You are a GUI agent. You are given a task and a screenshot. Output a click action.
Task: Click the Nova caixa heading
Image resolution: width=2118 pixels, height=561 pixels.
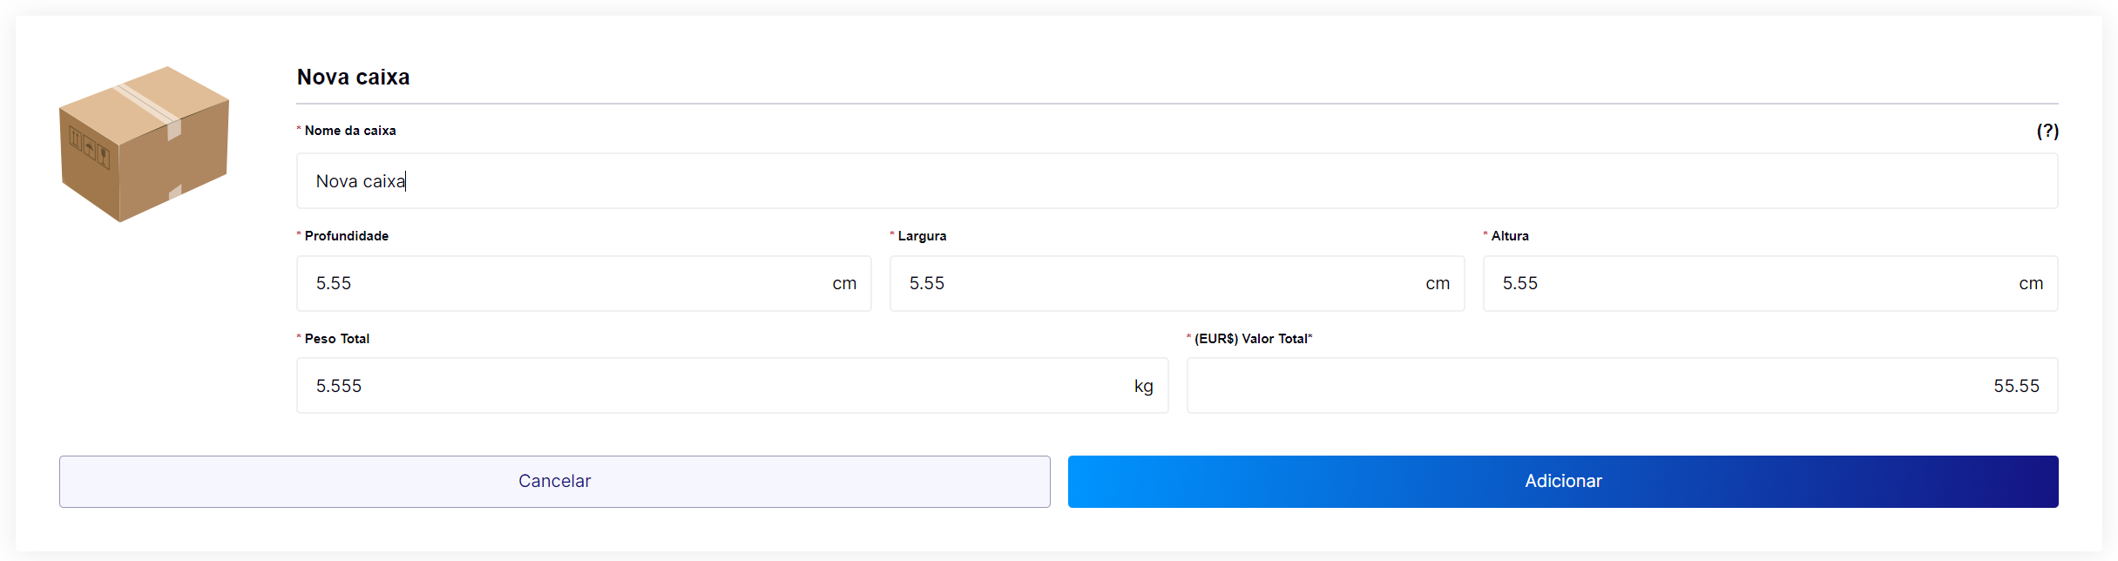pyautogui.click(x=353, y=78)
